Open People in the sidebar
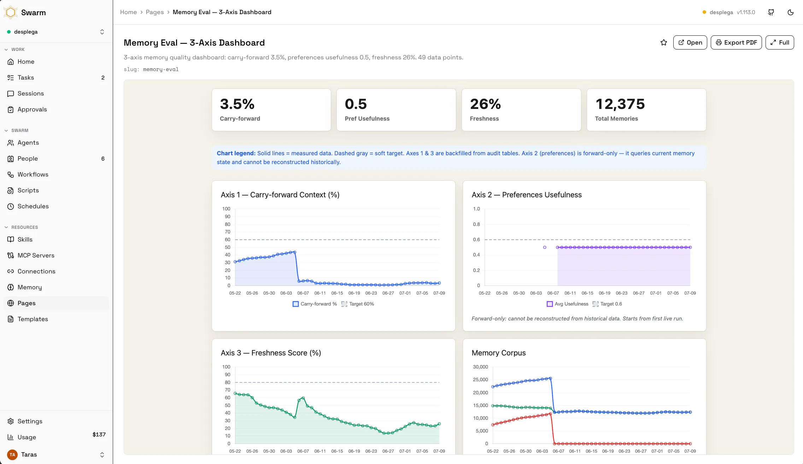Screen dimensions: 803x464 [x=56, y=158]
